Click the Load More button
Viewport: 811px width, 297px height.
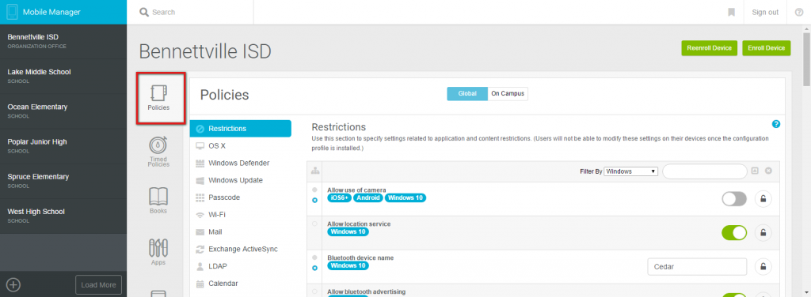tap(98, 284)
